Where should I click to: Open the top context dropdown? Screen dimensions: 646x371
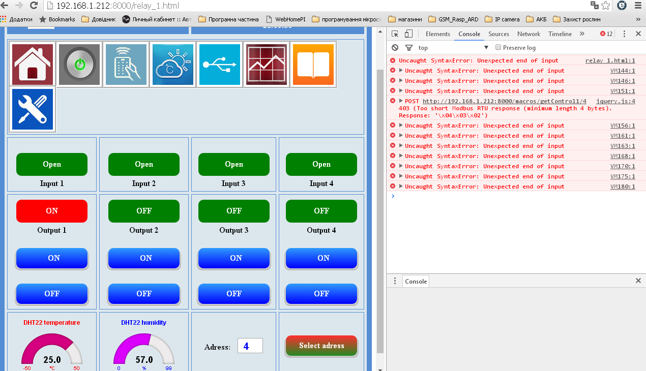[453, 48]
